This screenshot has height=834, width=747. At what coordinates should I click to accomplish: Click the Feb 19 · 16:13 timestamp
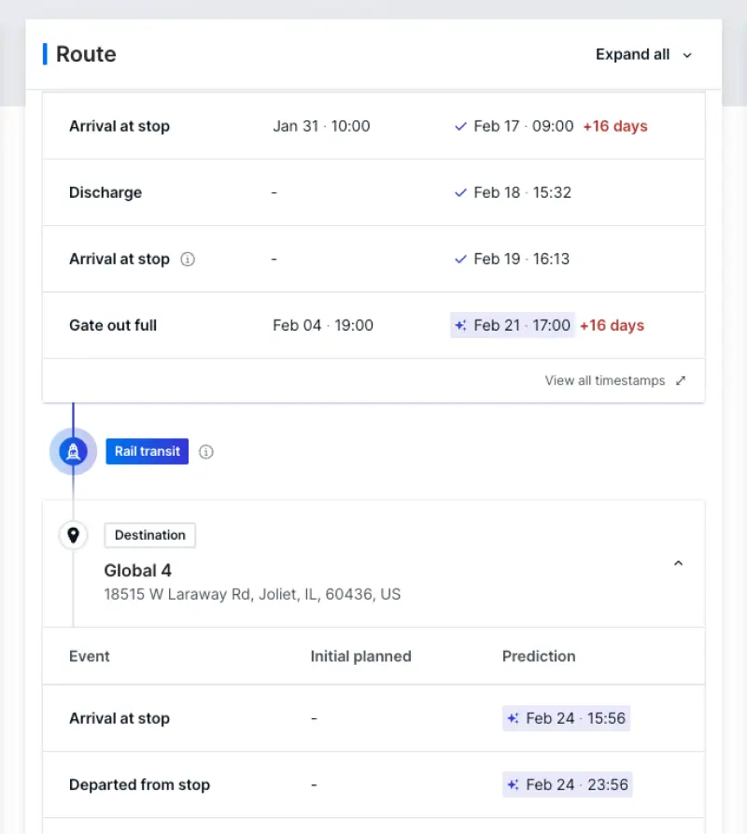pos(522,259)
